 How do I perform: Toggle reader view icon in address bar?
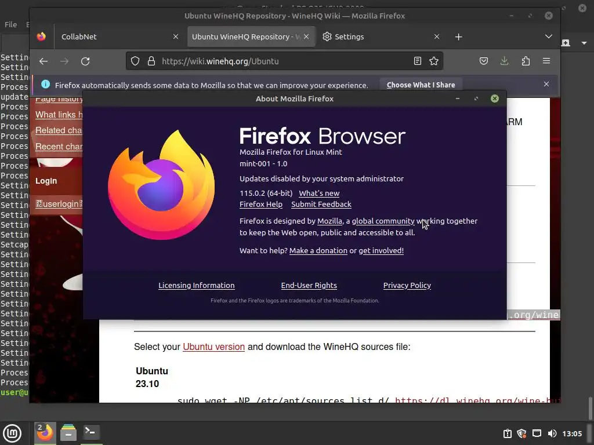(x=418, y=61)
